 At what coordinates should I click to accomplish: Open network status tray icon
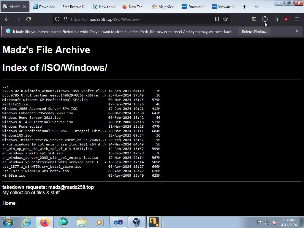click(x=267, y=222)
